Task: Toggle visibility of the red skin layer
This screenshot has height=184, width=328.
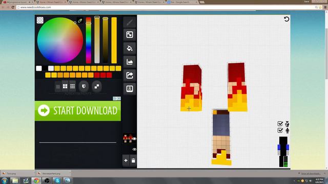Action: point(134,139)
